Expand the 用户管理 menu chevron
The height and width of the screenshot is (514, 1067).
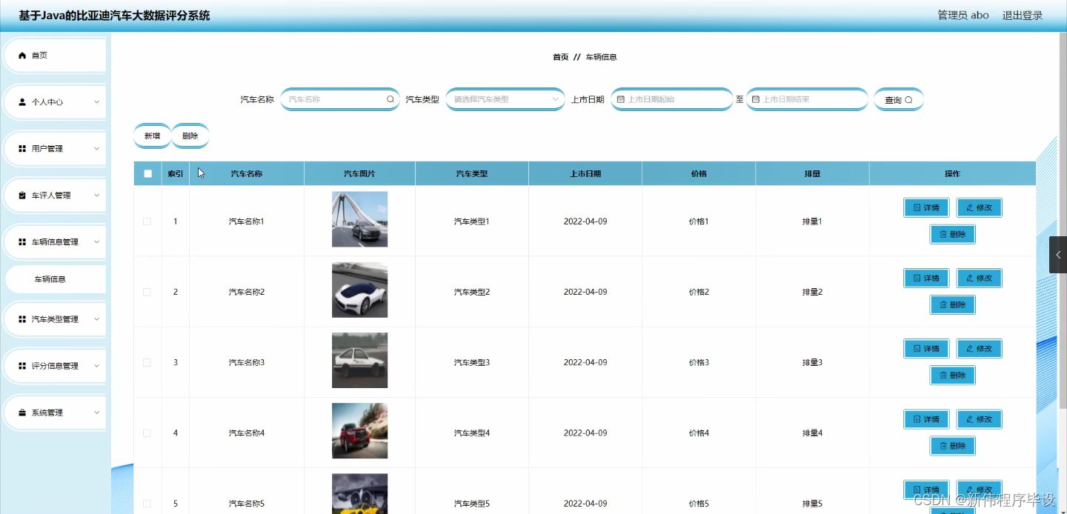pyautogui.click(x=96, y=149)
